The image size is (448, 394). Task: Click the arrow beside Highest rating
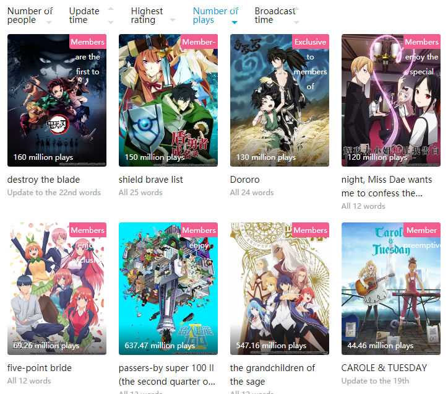pyautogui.click(x=173, y=20)
